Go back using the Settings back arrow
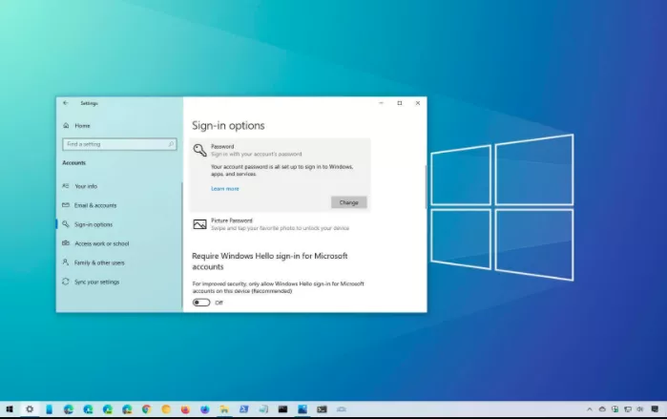Image resolution: width=667 pixels, height=419 pixels. (66, 103)
